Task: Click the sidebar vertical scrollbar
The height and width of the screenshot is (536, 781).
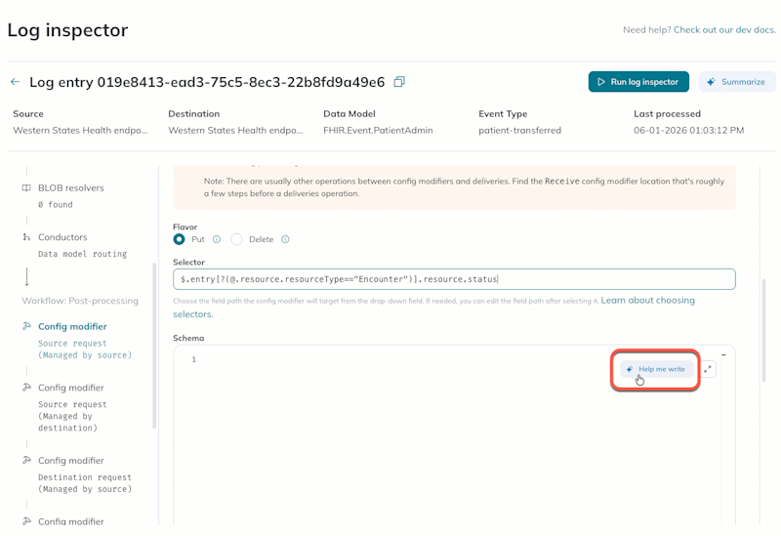Action: pos(154,346)
